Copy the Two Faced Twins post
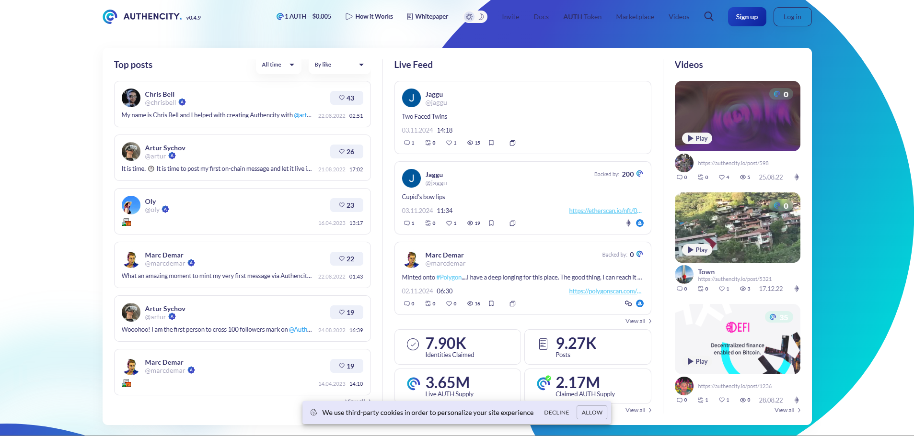914x436 pixels. pyautogui.click(x=512, y=143)
